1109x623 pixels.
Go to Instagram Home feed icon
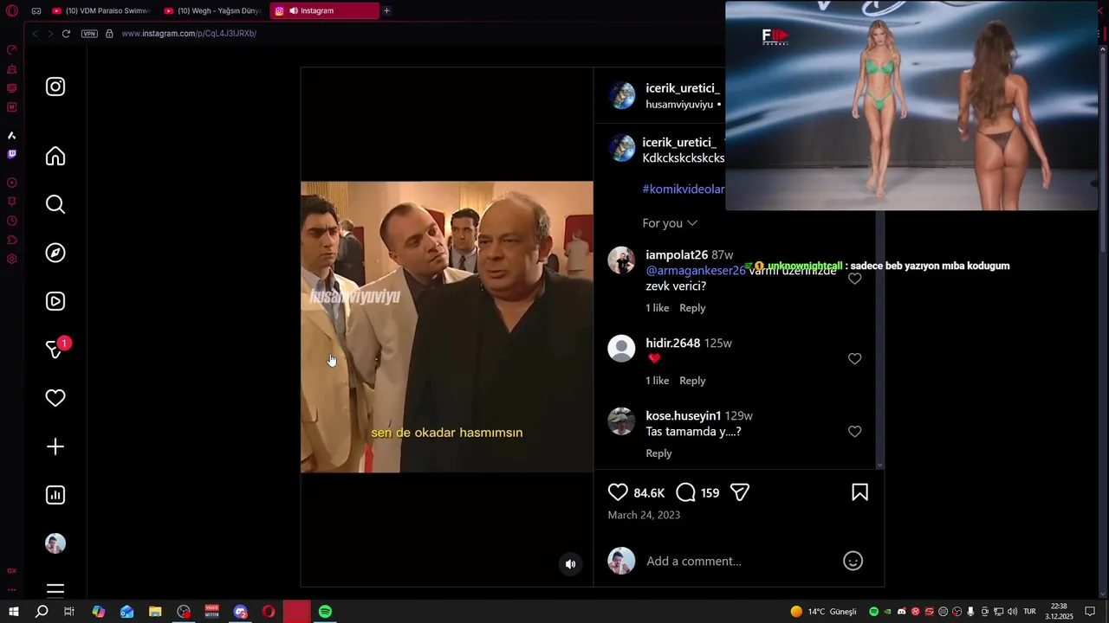point(55,156)
